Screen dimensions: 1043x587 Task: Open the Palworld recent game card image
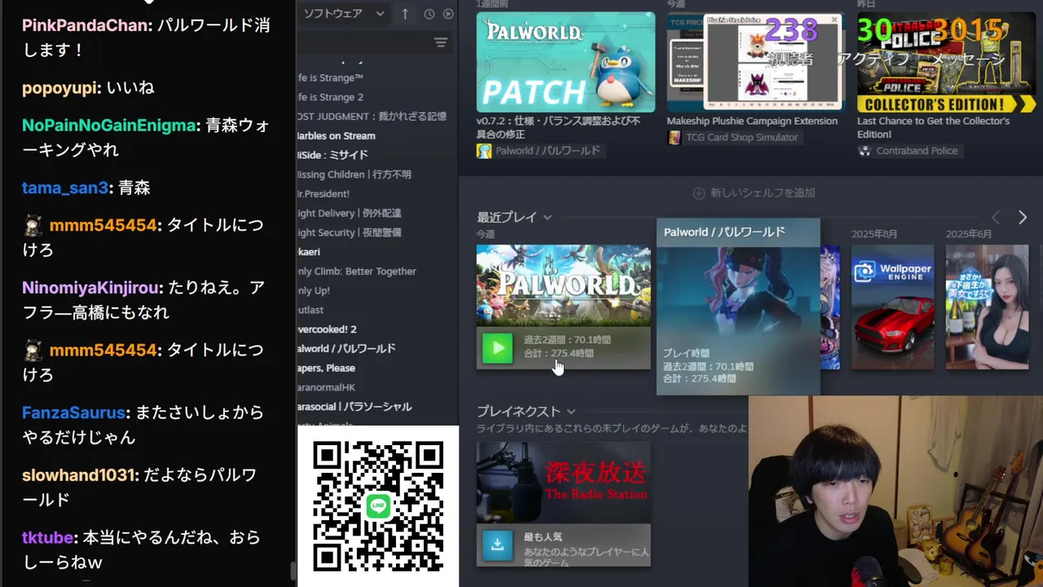coord(564,285)
